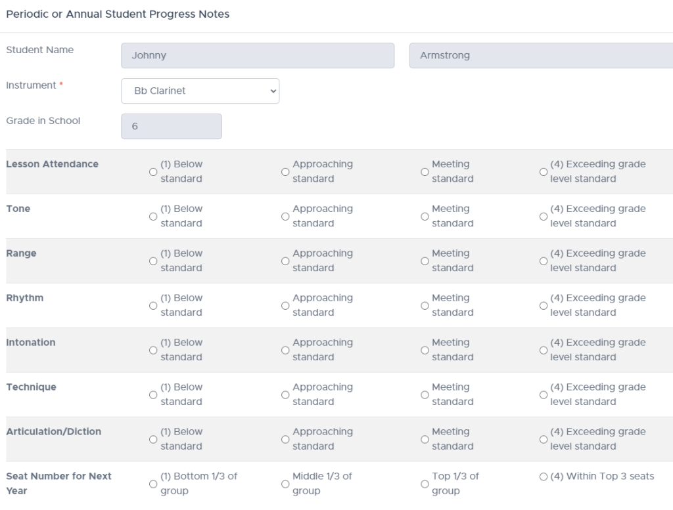Select Exceeding grade level standard for Technique
The image size is (673, 510).
[544, 395]
